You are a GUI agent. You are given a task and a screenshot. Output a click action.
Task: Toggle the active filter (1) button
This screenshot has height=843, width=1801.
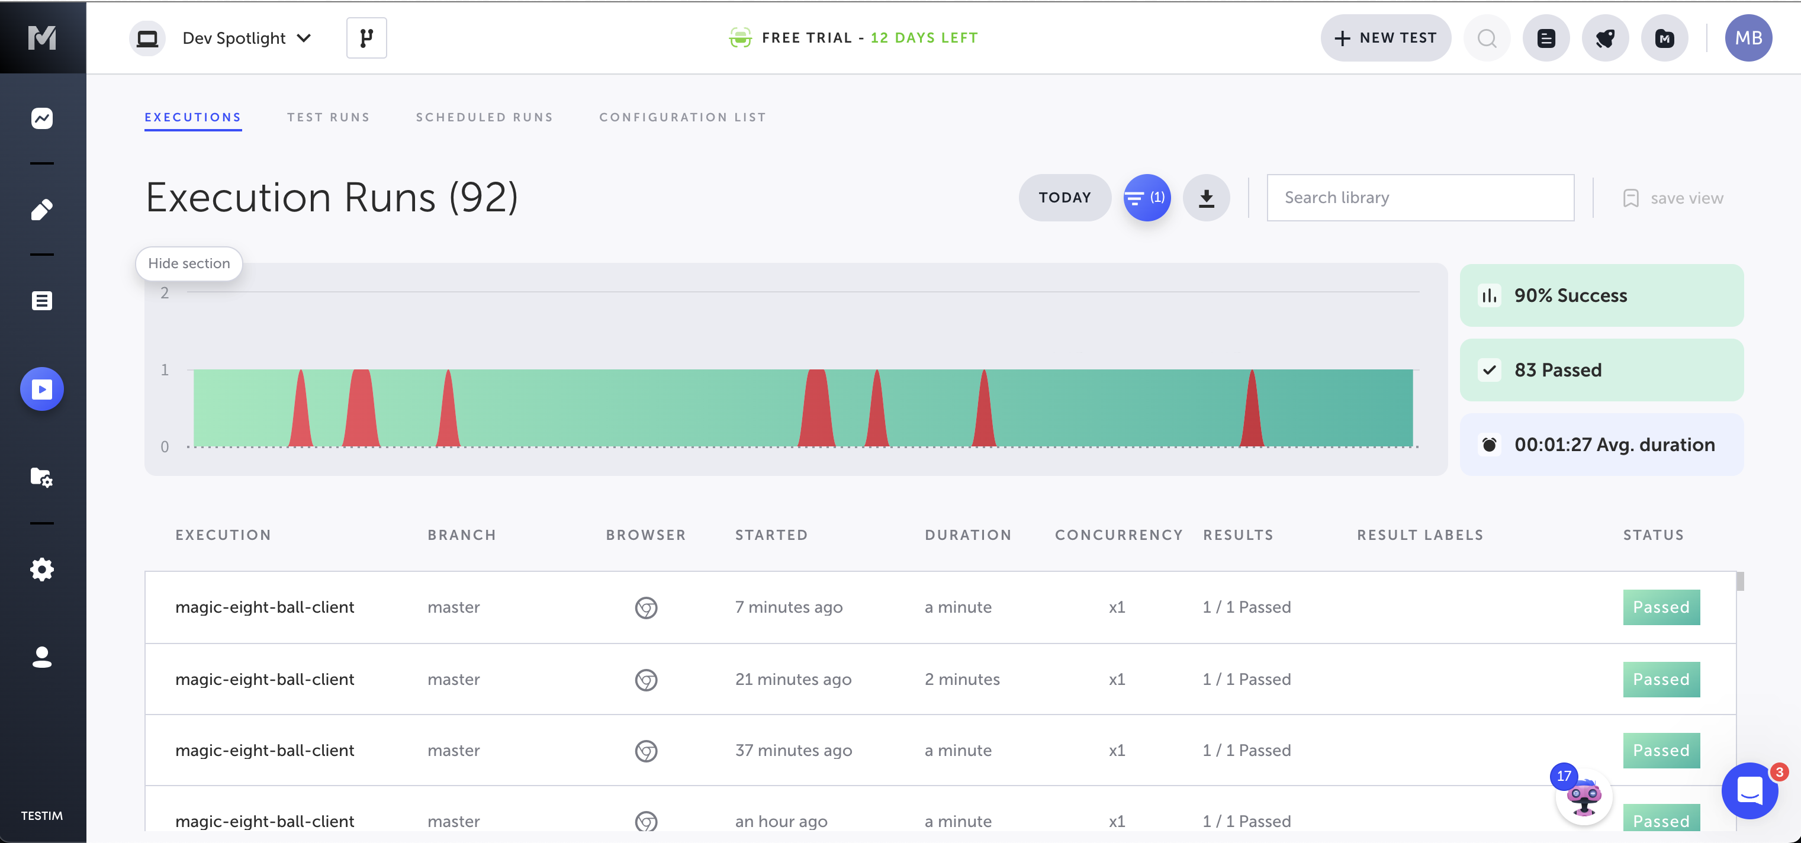(1147, 198)
